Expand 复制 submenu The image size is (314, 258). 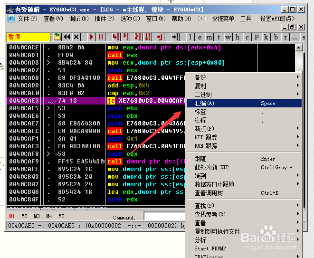point(244,86)
